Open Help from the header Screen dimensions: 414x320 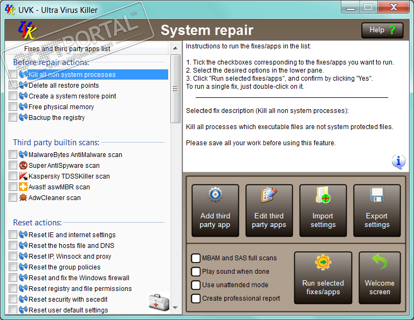382,30
